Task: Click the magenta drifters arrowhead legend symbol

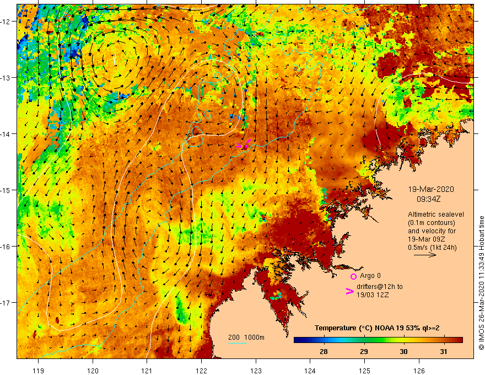Action: 350,291
